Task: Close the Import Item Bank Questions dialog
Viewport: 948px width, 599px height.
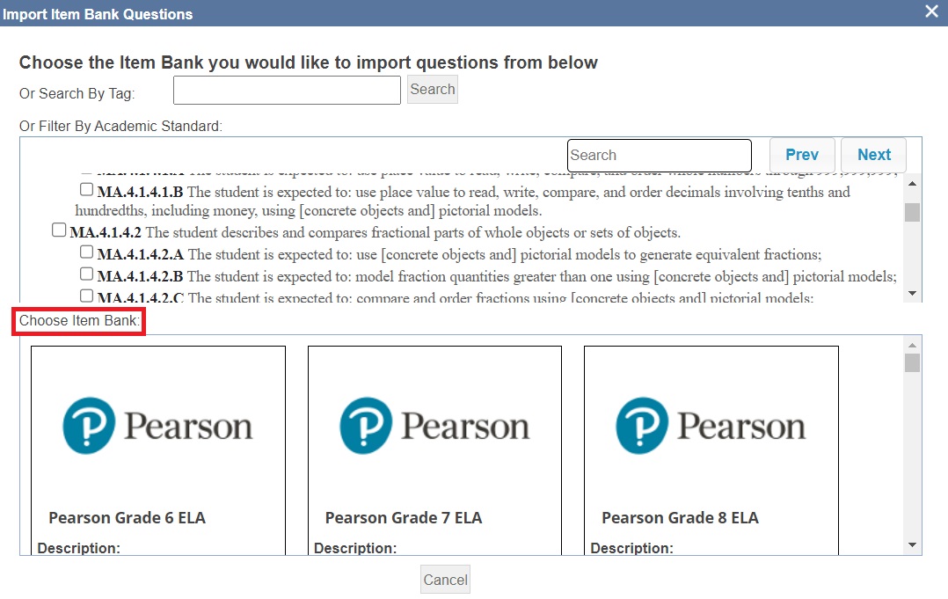Action: point(931,11)
